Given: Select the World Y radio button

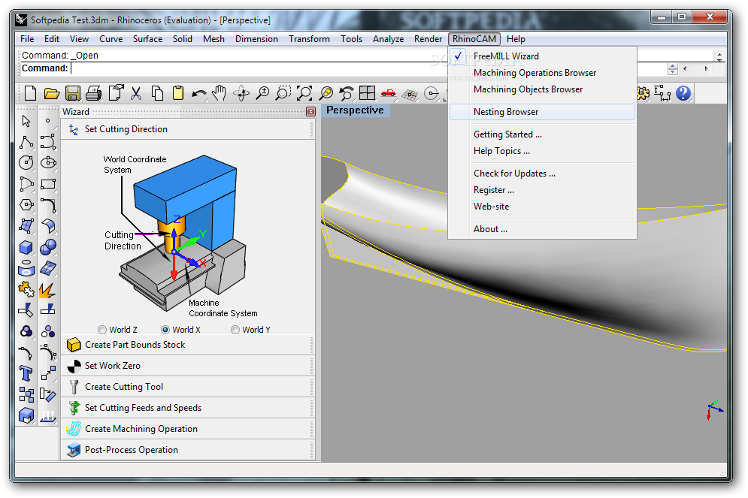Looking at the screenshot, I should (235, 330).
